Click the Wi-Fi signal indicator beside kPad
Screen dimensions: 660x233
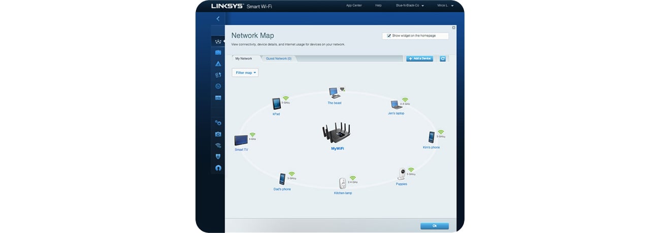tap(286, 99)
